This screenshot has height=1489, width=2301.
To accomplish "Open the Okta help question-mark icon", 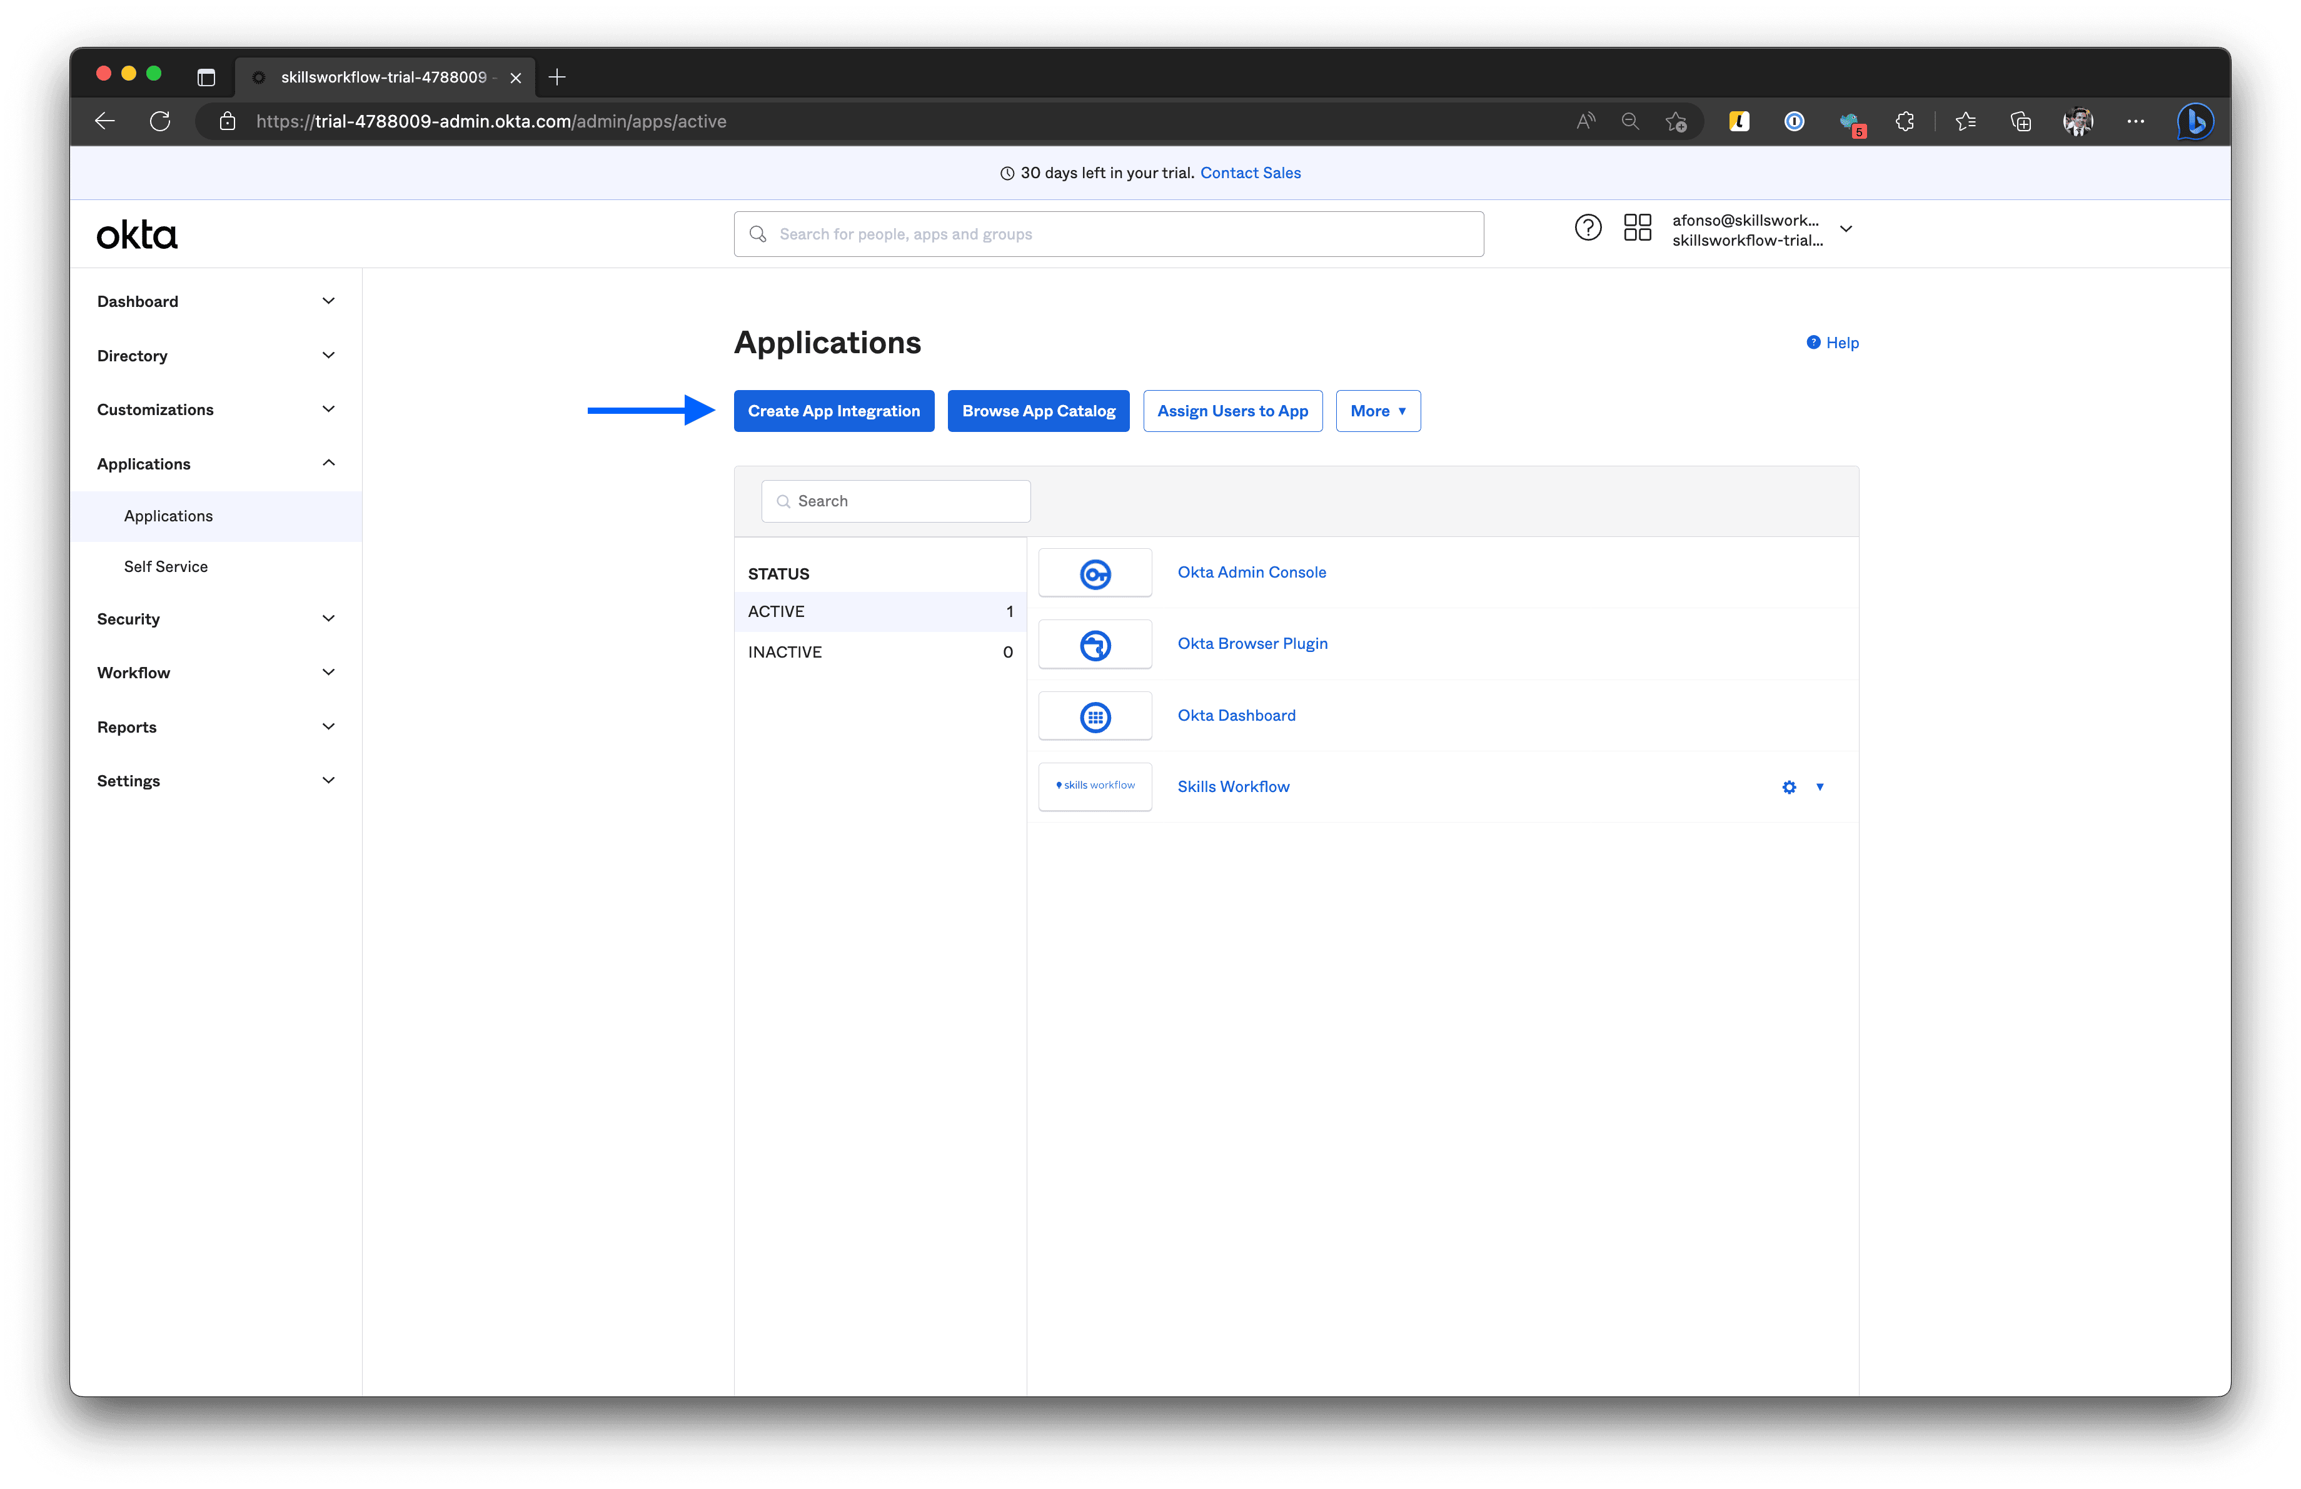I will (x=1588, y=228).
